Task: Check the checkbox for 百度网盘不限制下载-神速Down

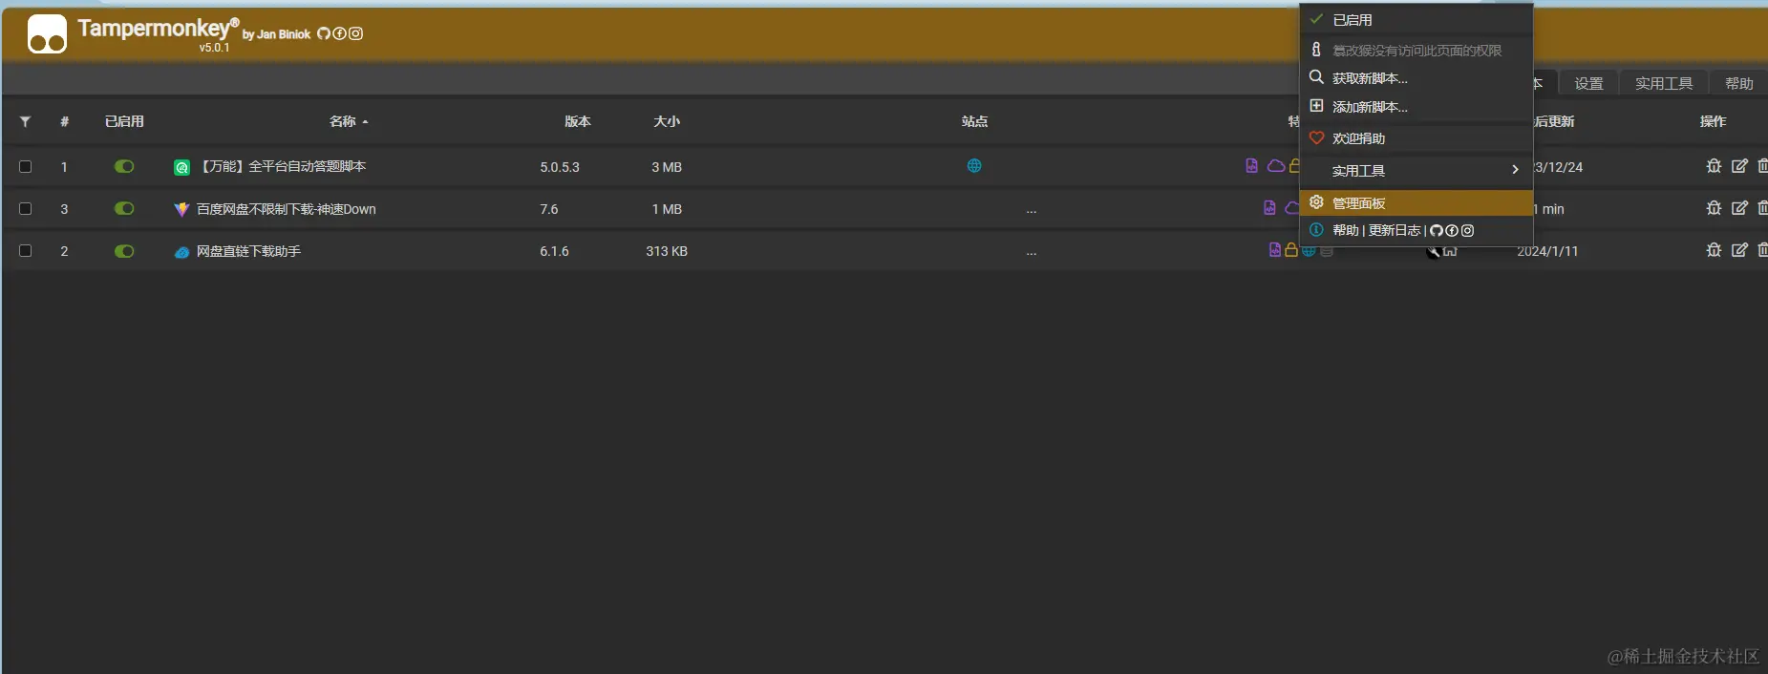Action: coord(26,208)
